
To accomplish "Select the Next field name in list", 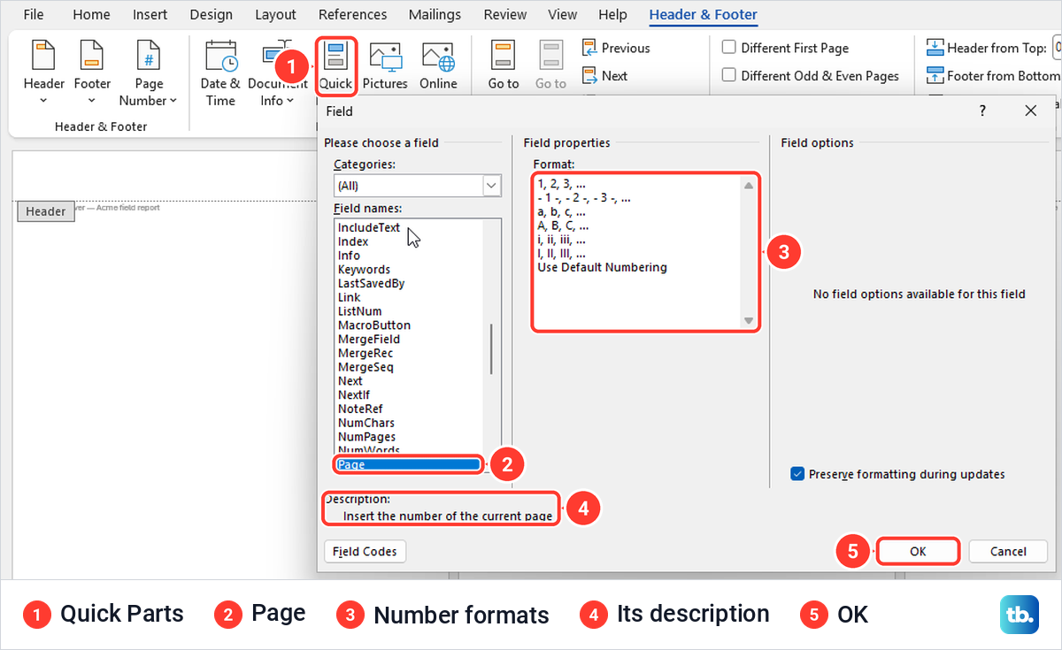I will [350, 381].
